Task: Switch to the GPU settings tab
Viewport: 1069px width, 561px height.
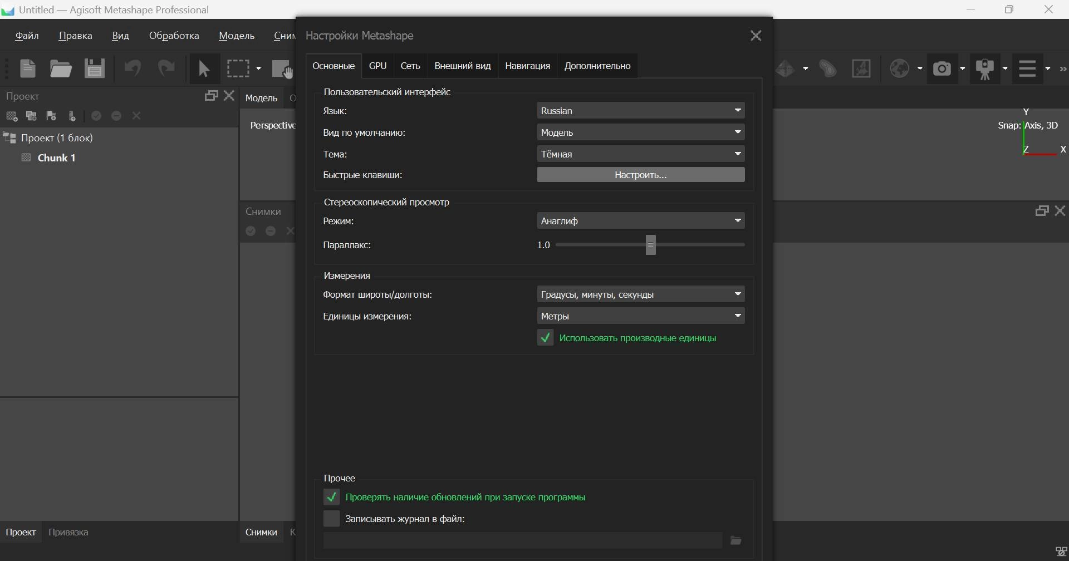Action: tap(377, 66)
